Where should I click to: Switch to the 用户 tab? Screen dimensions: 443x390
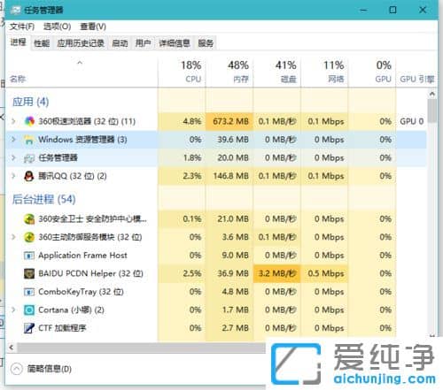[x=144, y=43]
